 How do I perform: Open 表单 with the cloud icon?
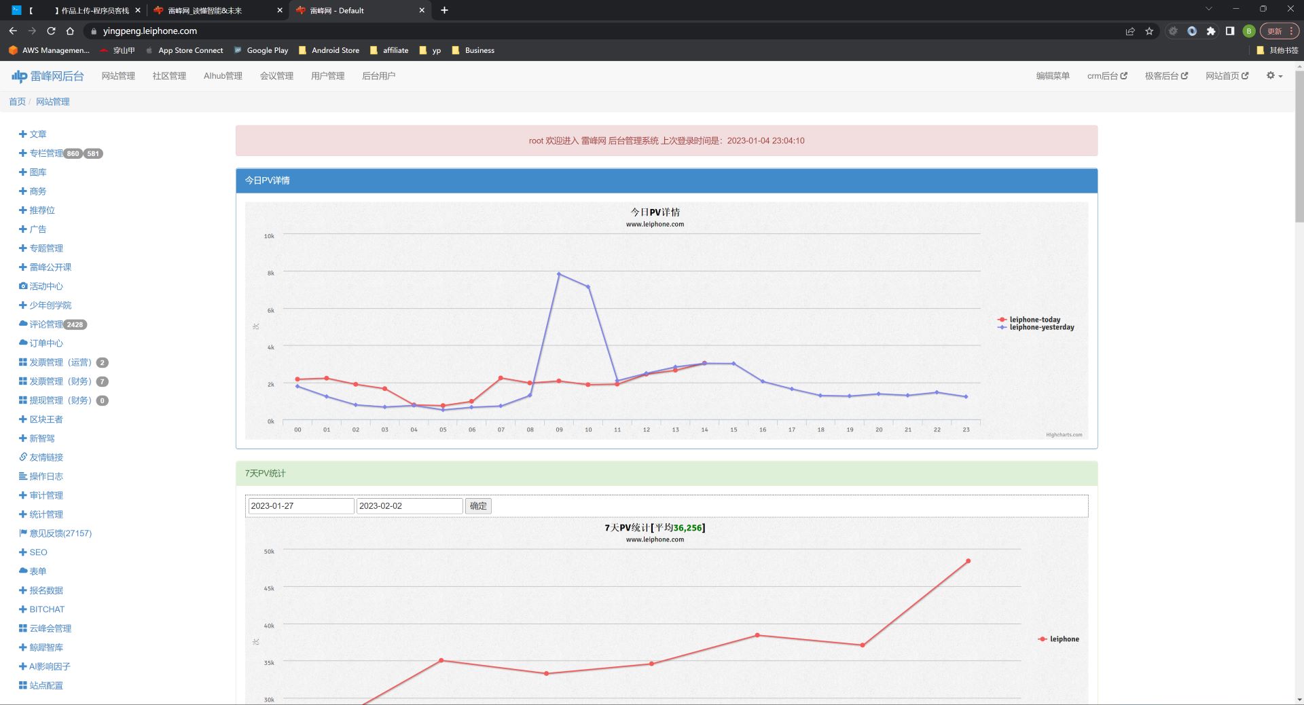33,571
